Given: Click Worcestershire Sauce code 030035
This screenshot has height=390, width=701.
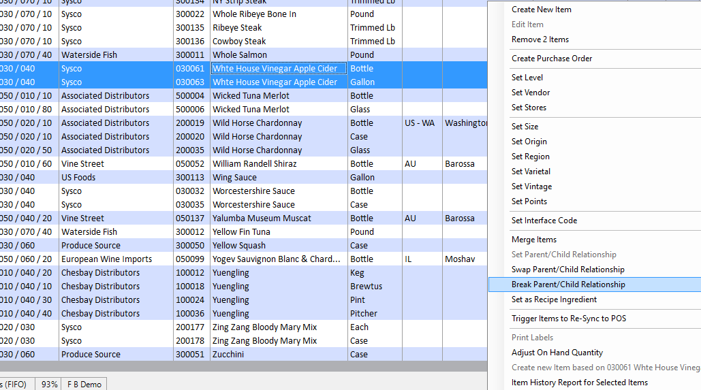Looking at the screenshot, I should (x=190, y=205).
